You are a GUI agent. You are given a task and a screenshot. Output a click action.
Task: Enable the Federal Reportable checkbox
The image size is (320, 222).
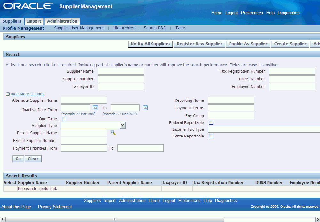point(211,122)
